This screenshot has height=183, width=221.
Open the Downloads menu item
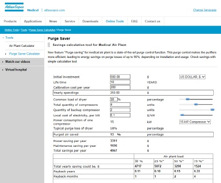coord(90,21)
